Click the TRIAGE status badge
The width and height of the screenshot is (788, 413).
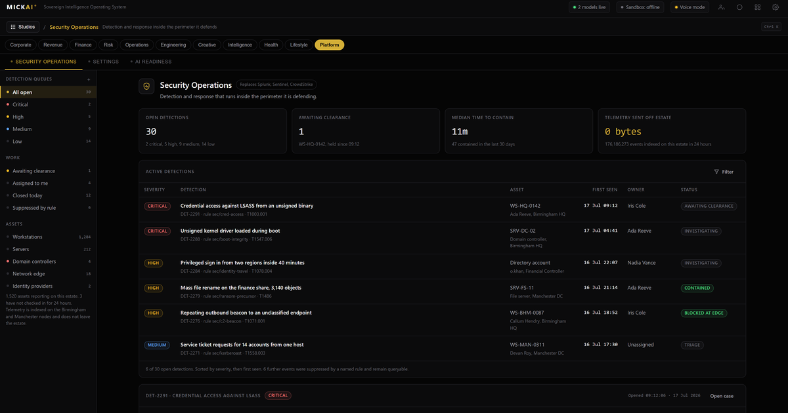click(691, 345)
